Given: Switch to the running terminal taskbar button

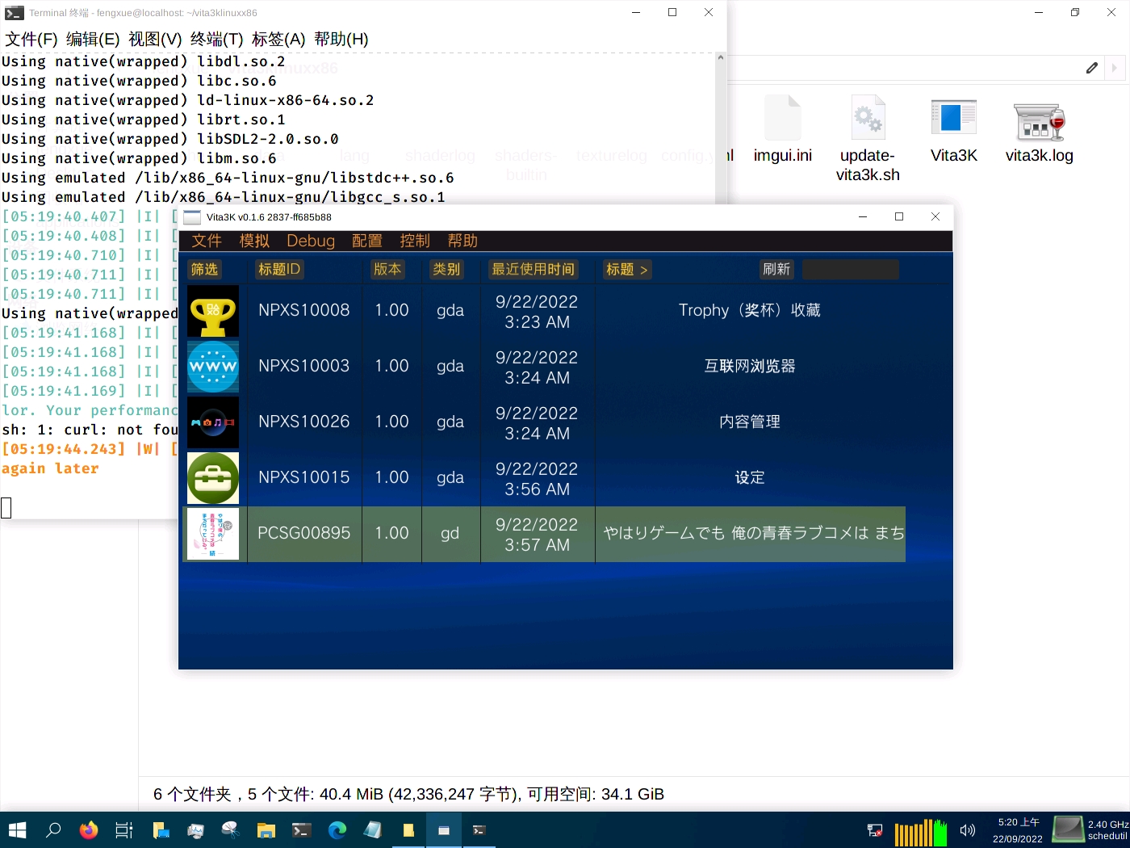Looking at the screenshot, I should tap(479, 830).
